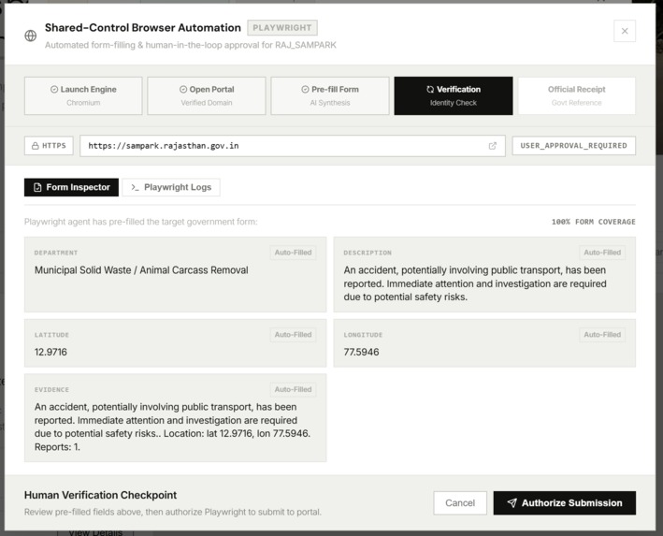Click the document icon in Form Inspector tab
The height and width of the screenshot is (536, 663).
tap(37, 187)
